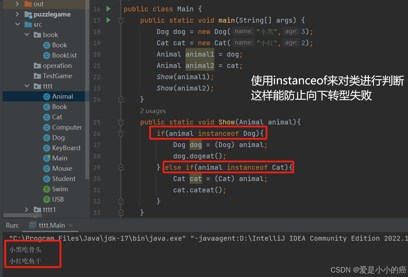This screenshot has height=277, width=408.
Task: Collapse the src folder
Action: (18, 24)
